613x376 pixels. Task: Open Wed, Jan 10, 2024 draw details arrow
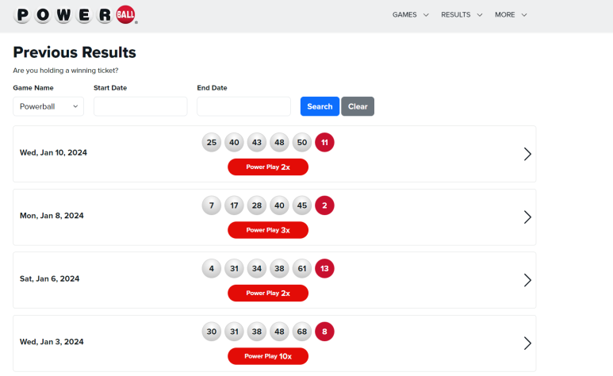click(x=527, y=154)
